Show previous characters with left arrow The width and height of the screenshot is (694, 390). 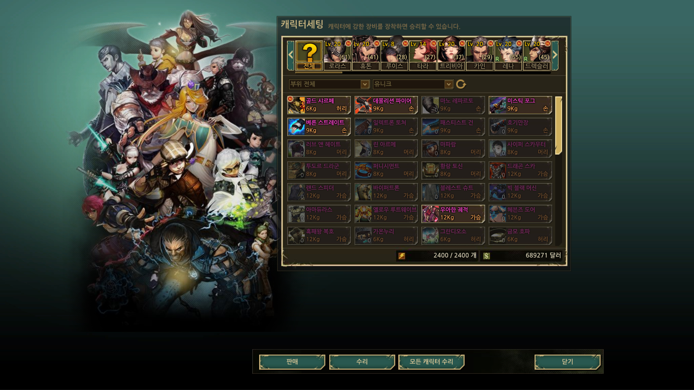click(291, 55)
